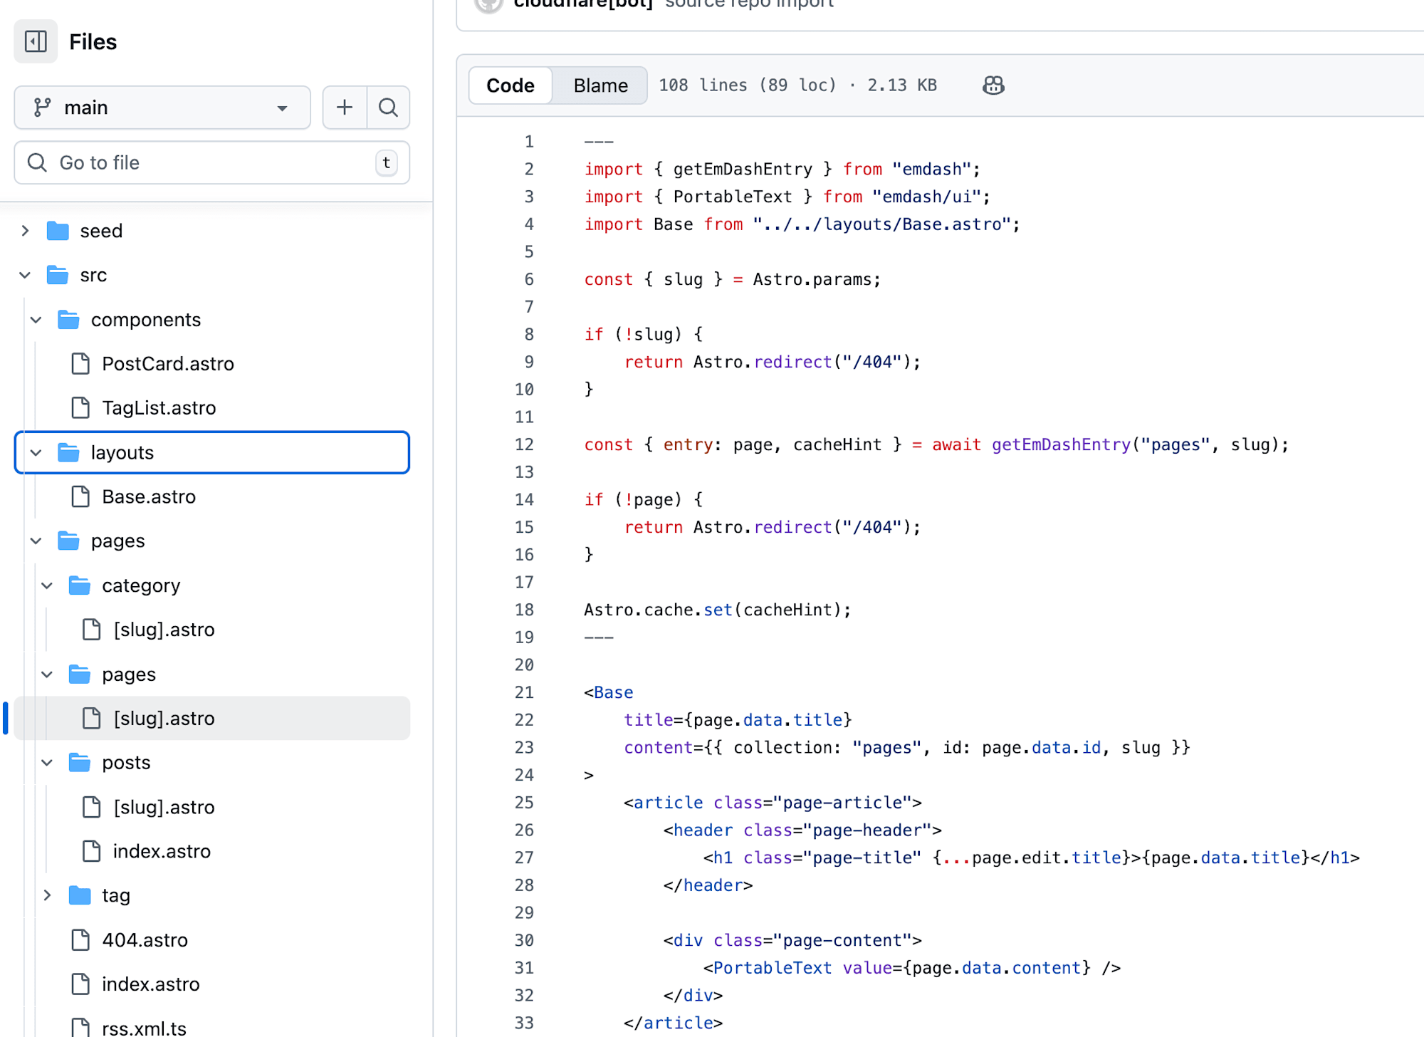1424x1037 pixels.
Task: Collapse the layouts folder
Action: (x=36, y=452)
